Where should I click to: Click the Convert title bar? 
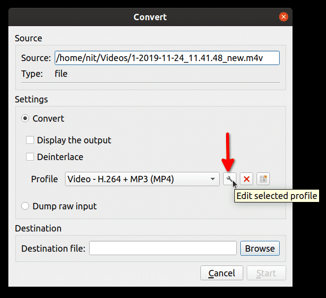click(150, 17)
